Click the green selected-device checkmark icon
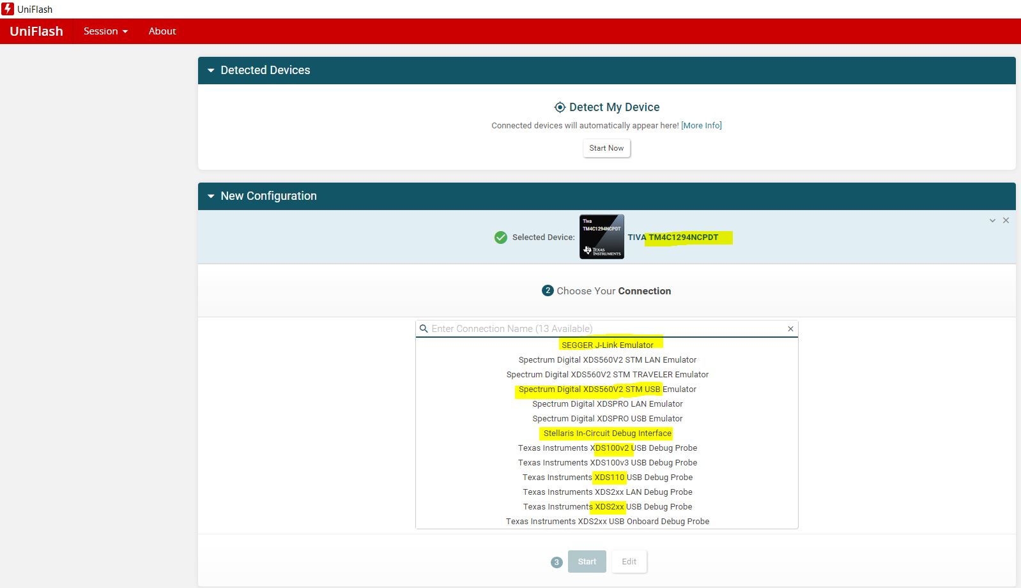The width and height of the screenshot is (1021, 588). point(501,237)
